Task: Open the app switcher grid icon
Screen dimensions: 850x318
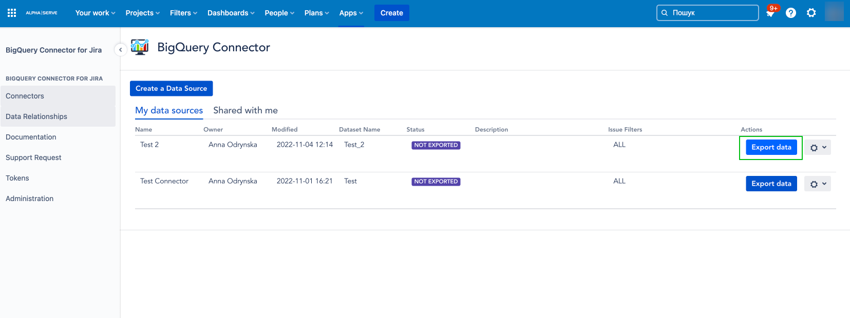Action: [x=12, y=13]
